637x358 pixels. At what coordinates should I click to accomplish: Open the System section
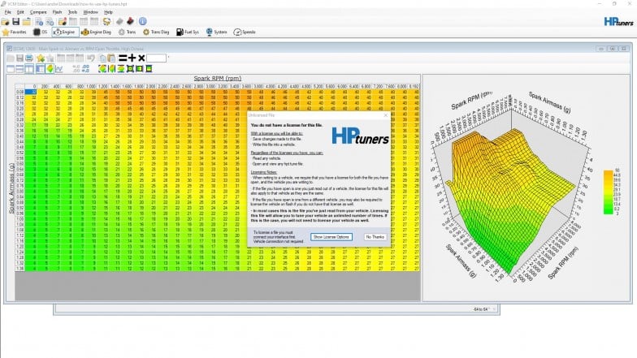215,32
